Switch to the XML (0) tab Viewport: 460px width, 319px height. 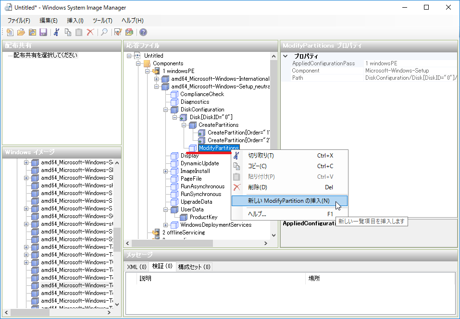(137, 267)
